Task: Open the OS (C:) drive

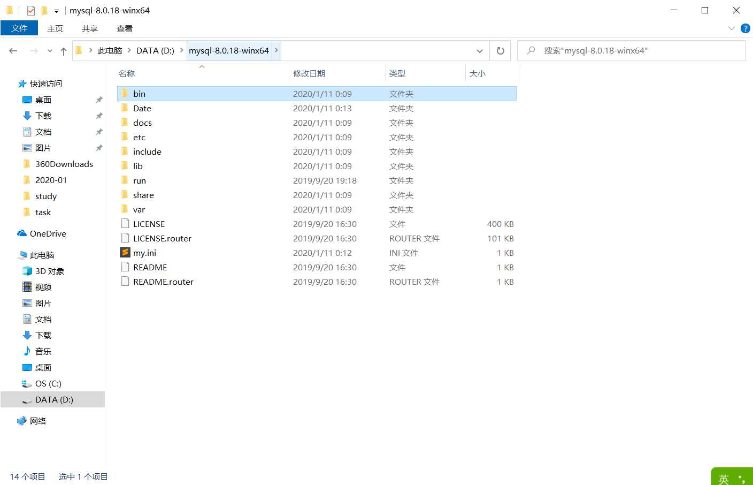Action: (48, 383)
